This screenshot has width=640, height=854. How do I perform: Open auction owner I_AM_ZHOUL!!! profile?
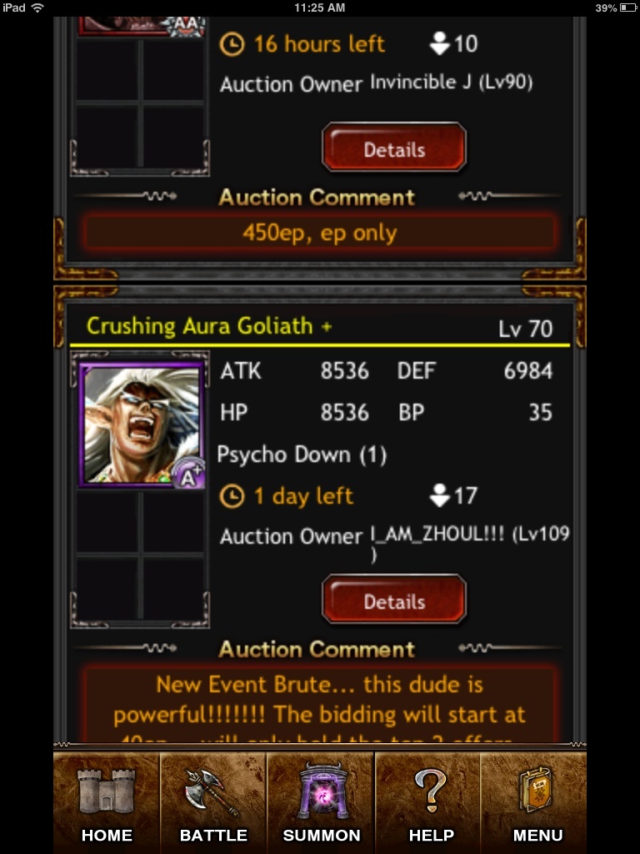coord(470,540)
